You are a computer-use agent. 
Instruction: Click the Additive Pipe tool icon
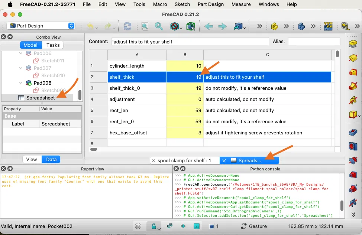click(353, 86)
